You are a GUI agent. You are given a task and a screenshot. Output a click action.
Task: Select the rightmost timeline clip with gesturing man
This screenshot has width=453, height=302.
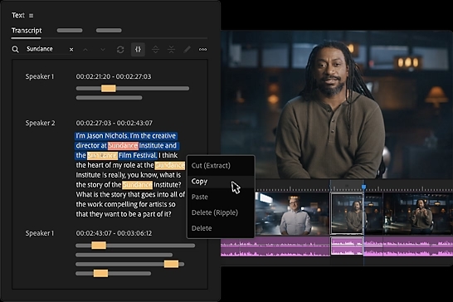418,213
